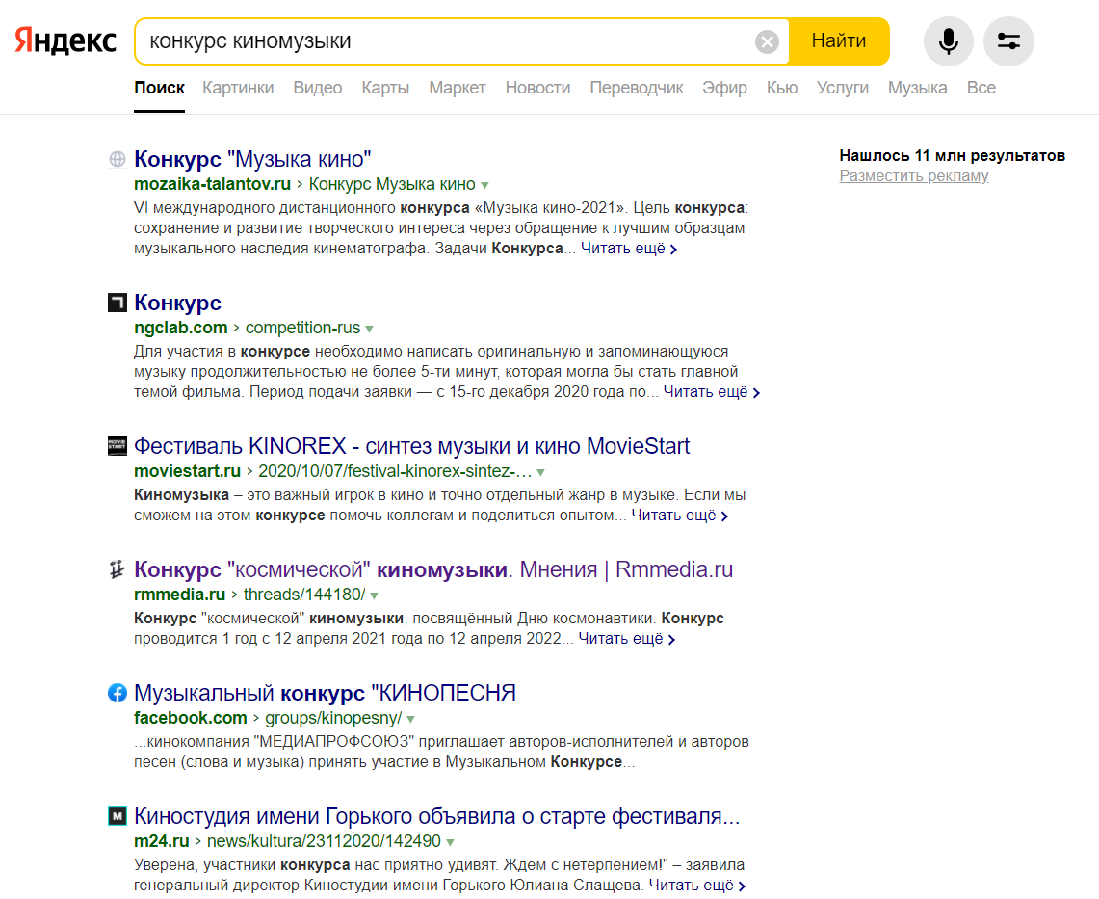Click Читать ещё in ngclab snippet

712,392
